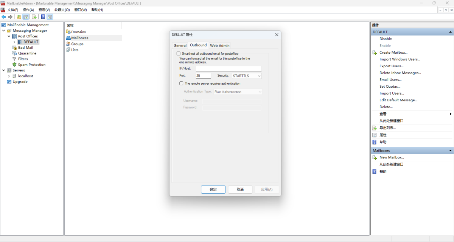The height and width of the screenshot is (242, 454).
Task: Switch to the General tab
Action: (x=180, y=46)
